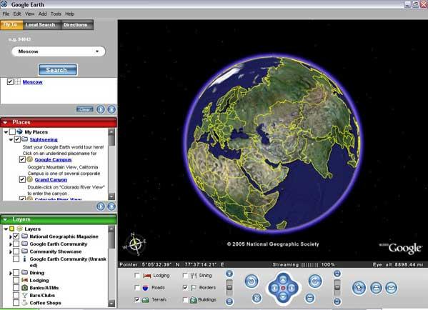
Task: Open the Edit menu
Action: coord(17,14)
